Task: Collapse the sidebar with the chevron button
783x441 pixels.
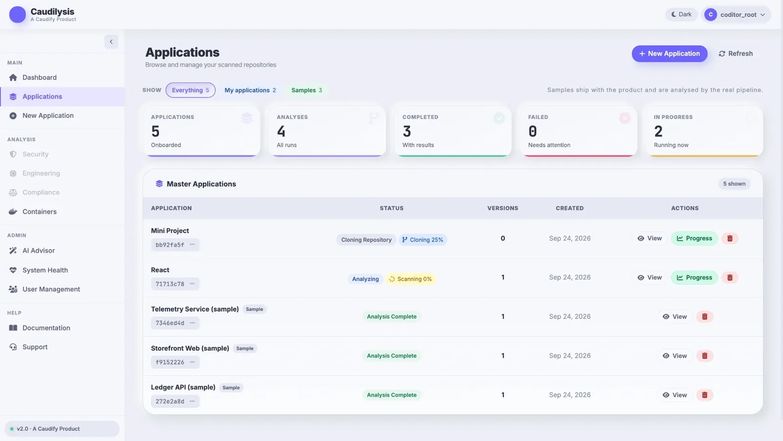Action: pos(111,42)
